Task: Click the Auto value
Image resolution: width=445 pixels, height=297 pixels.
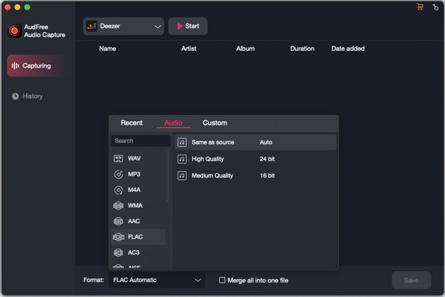Action: [x=266, y=142]
